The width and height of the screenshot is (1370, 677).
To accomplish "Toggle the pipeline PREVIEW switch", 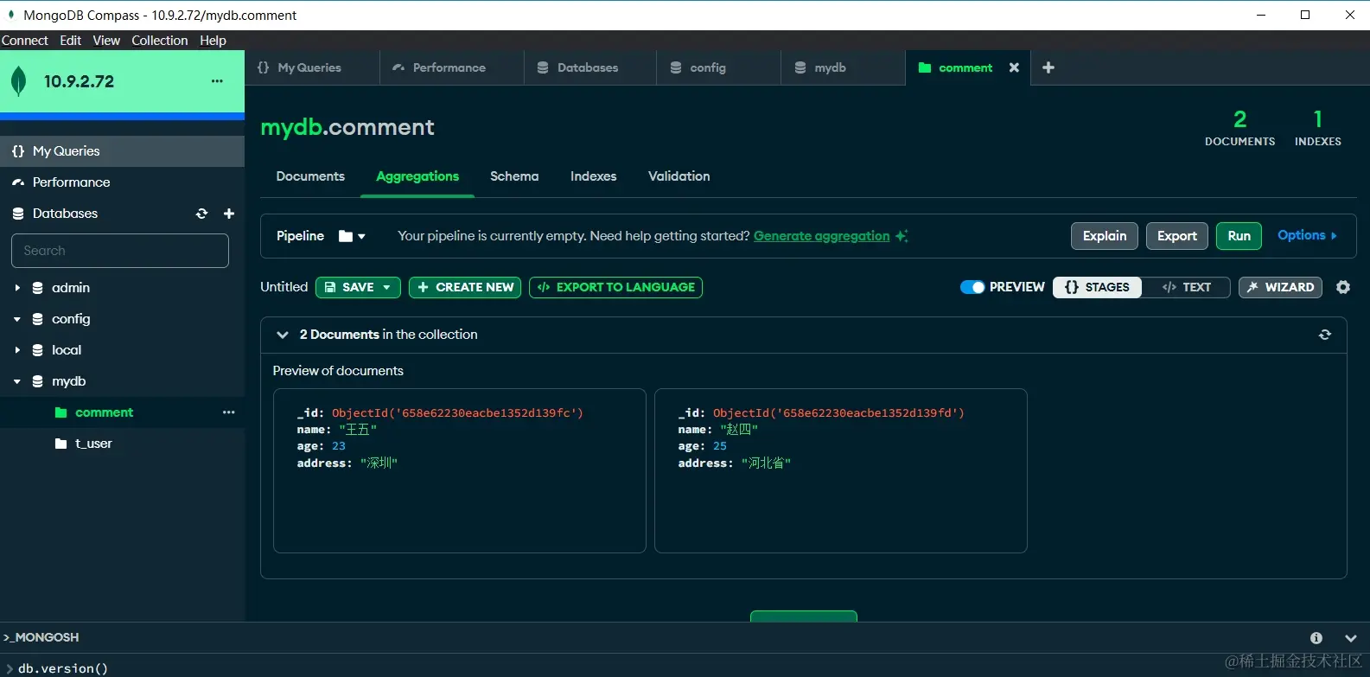I will pyautogui.click(x=972, y=287).
